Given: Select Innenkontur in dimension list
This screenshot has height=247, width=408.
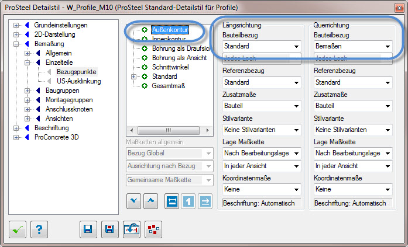Looking at the screenshot, I should pyautogui.click(x=169, y=39).
